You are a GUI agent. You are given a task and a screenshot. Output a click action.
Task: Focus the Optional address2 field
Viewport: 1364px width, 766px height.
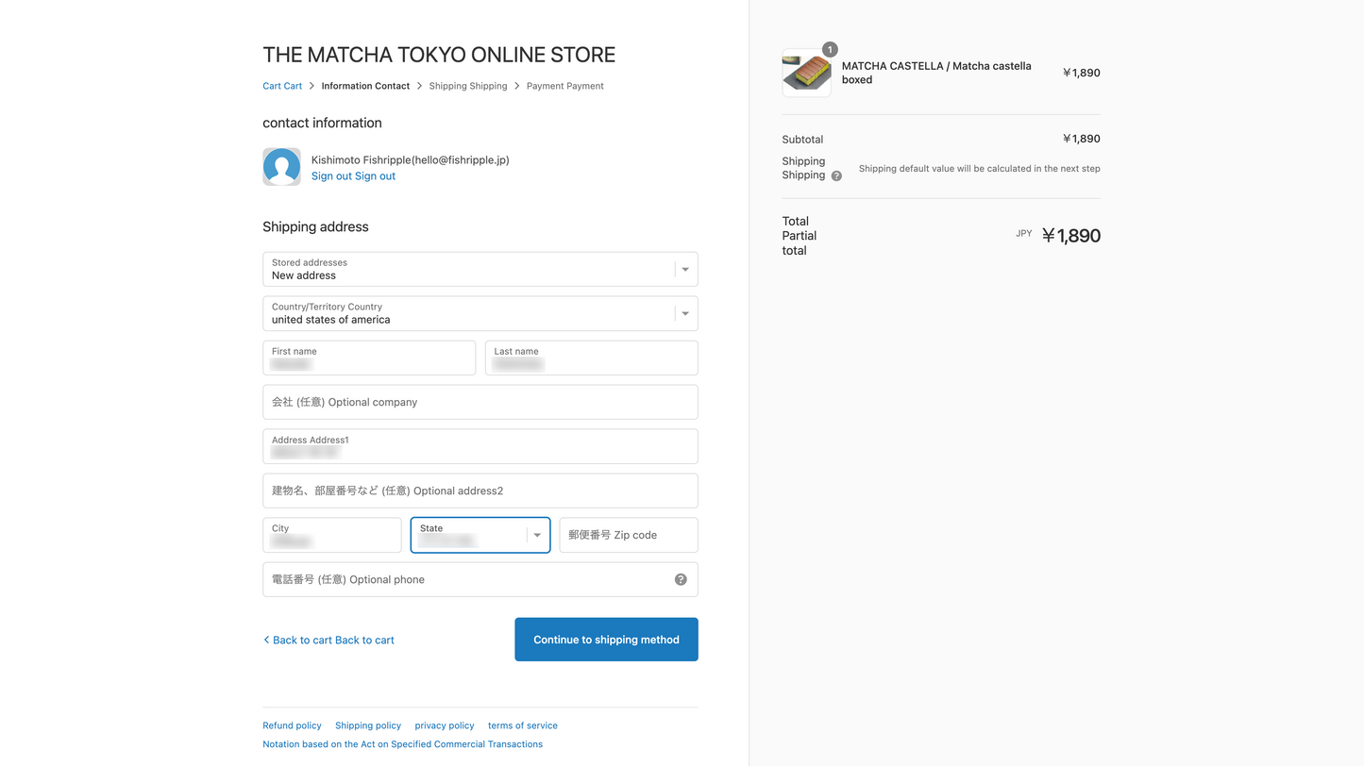[x=480, y=491]
